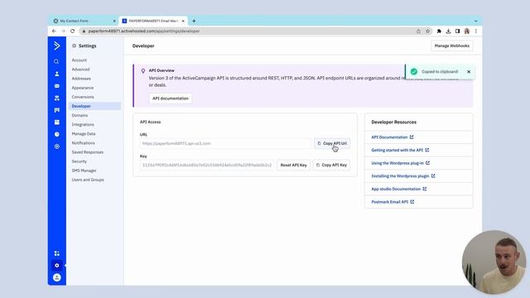Open Notifications settings

coord(83,143)
